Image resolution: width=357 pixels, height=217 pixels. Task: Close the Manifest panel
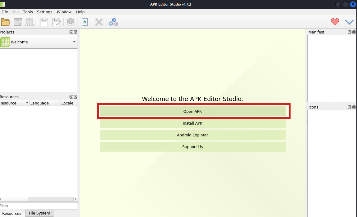pos(354,32)
